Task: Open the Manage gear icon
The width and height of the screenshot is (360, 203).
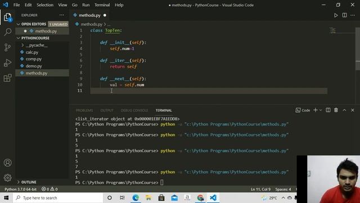Action: [x=7, y=178]
